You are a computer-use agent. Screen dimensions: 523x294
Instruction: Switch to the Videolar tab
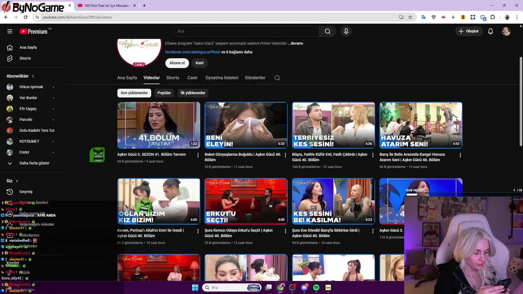pyautogui.click(x=152, y=78)
